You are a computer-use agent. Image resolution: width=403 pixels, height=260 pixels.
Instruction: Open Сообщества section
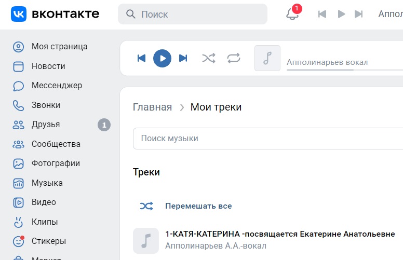56,144
